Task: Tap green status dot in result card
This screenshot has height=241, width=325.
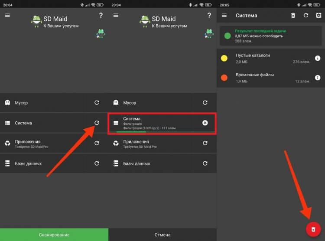Action: (227, 36)
